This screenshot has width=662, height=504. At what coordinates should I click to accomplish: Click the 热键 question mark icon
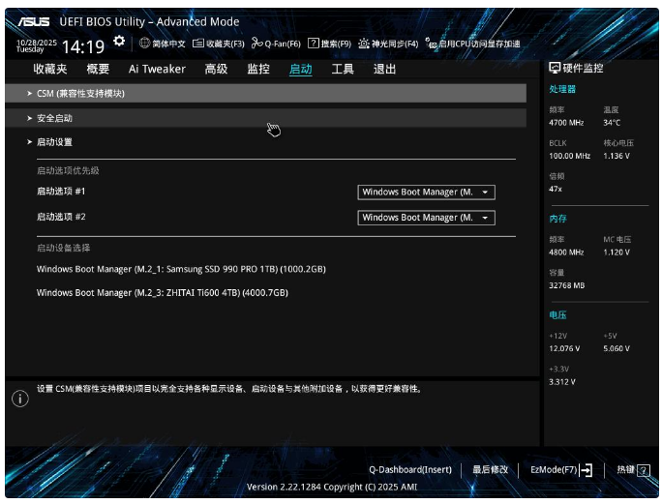(x=644, y=470)
